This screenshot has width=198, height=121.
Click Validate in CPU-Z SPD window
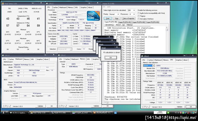180,107
